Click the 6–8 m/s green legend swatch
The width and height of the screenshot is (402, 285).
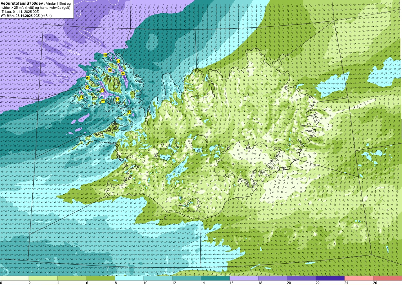[100, 278]
